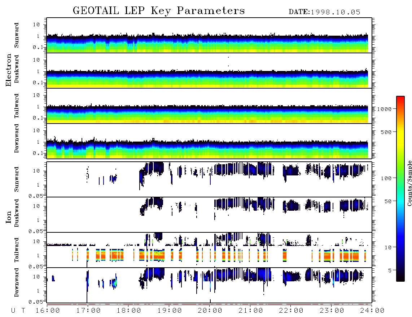Click the Electron Sunward spectrogram panel
The image size is (412, 317).
[209, 35]
